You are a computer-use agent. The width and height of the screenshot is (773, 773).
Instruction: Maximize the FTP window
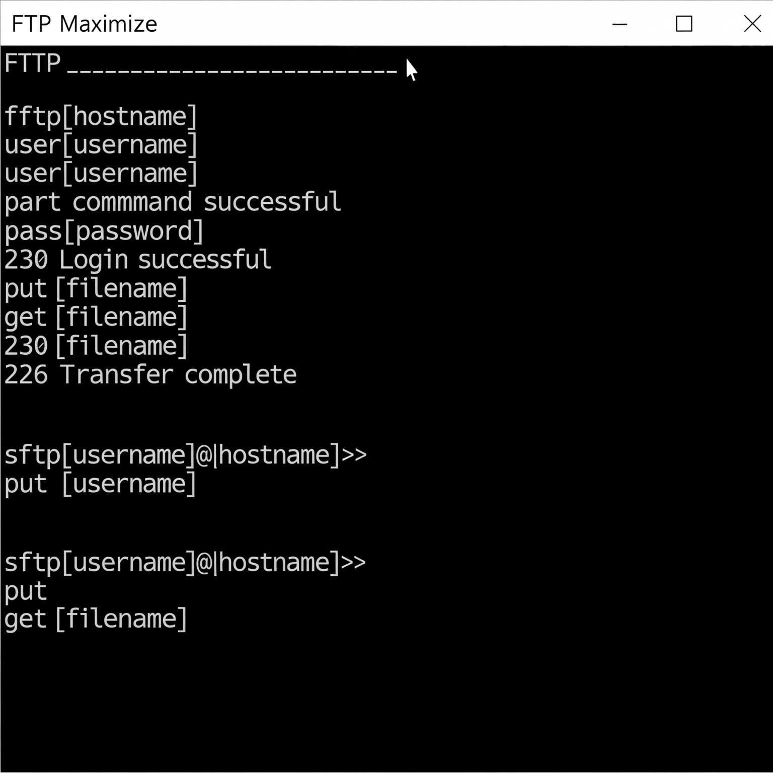click(682, 24)
